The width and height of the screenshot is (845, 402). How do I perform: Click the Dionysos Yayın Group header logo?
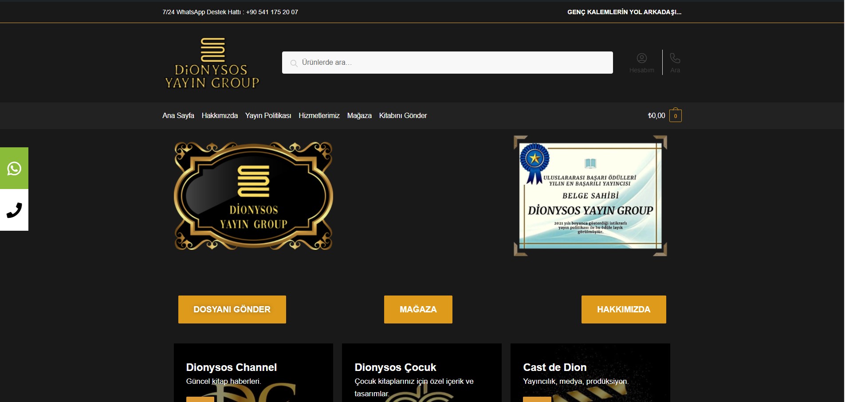[212, 63]
